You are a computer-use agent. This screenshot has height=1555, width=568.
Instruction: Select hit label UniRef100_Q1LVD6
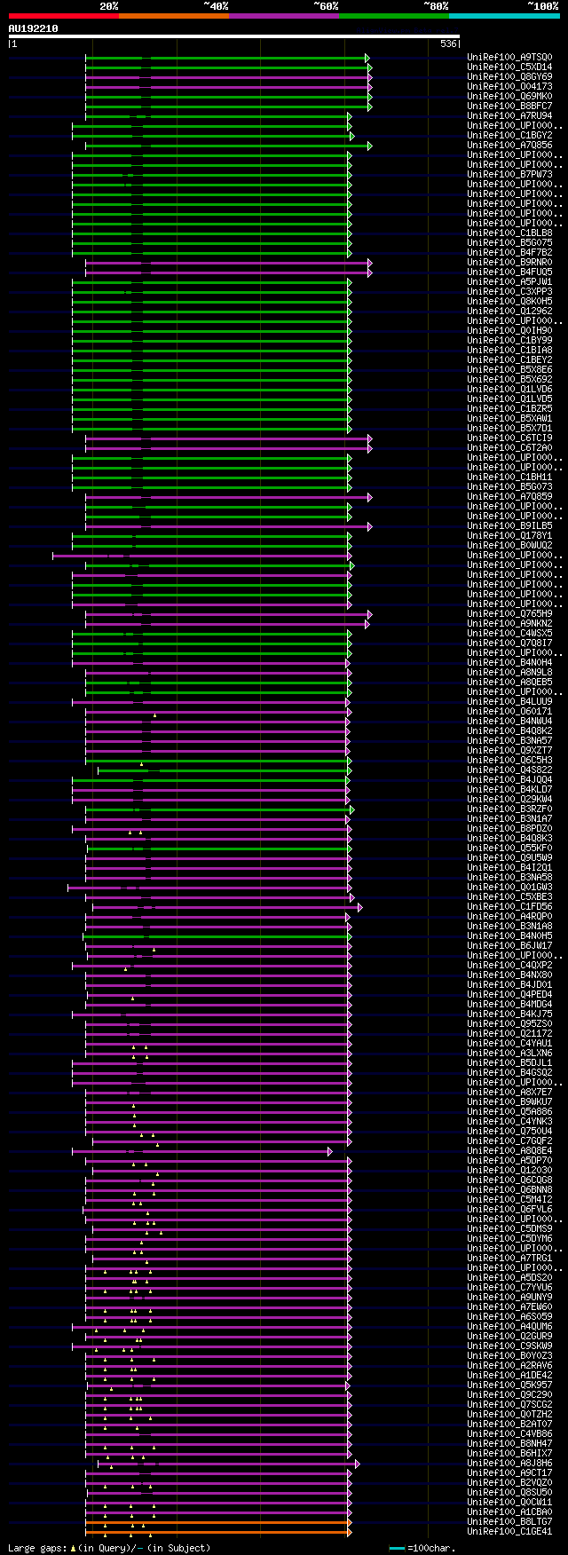click(x=509, y=390)
